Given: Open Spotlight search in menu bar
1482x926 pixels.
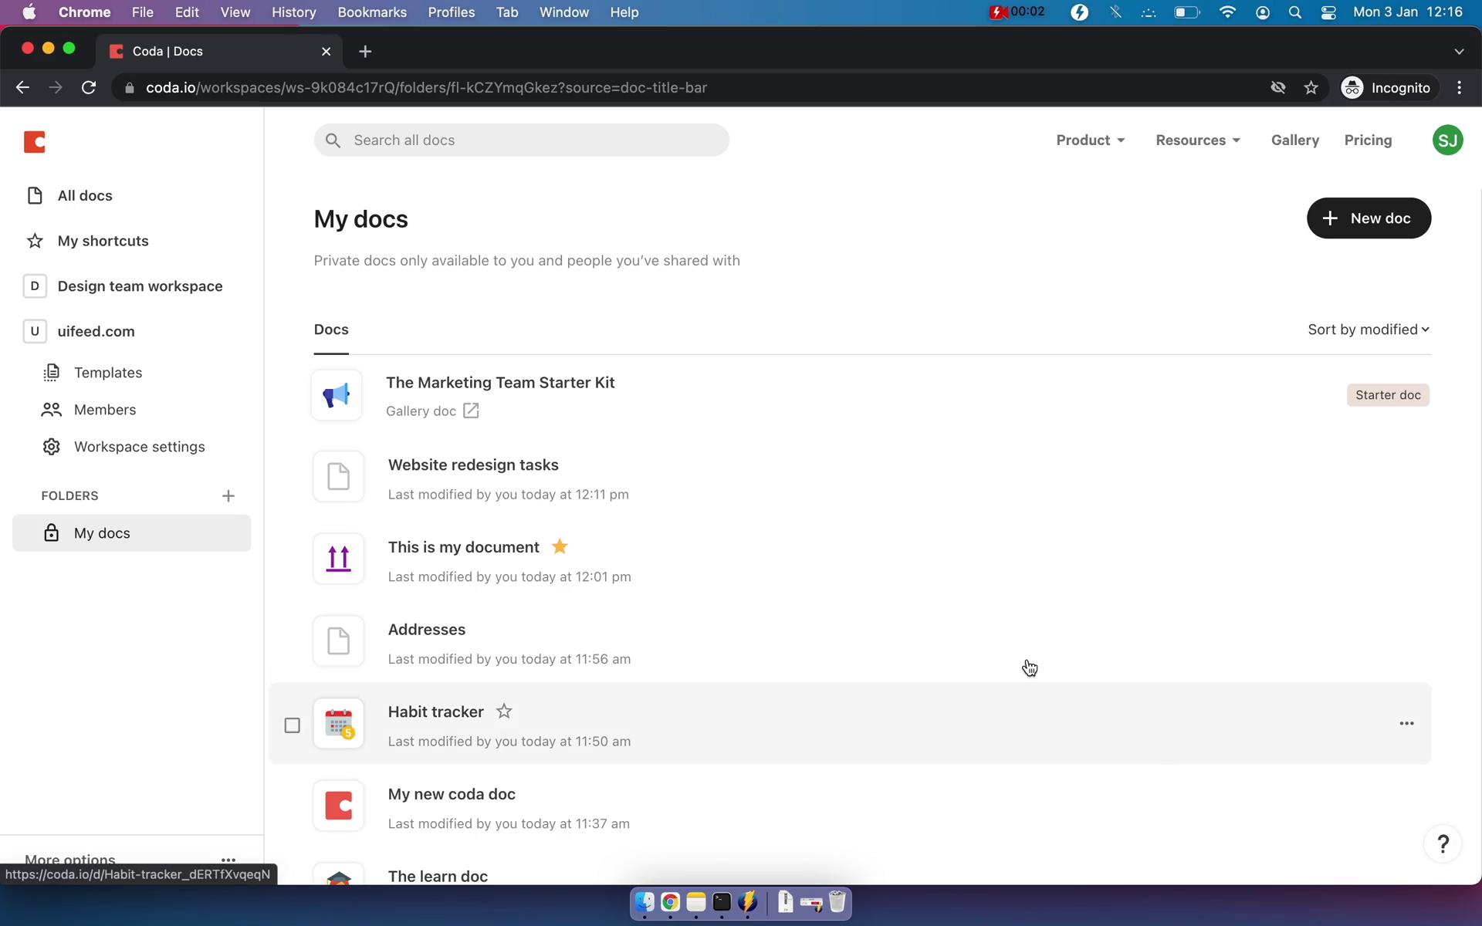Looking at the screenshot, I should pos(1295,12).
